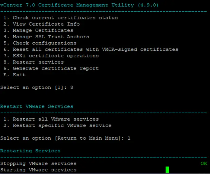Click the 'Restart VMware Services' heading
This screenshot has width=210, height=174.
[37, 106]
